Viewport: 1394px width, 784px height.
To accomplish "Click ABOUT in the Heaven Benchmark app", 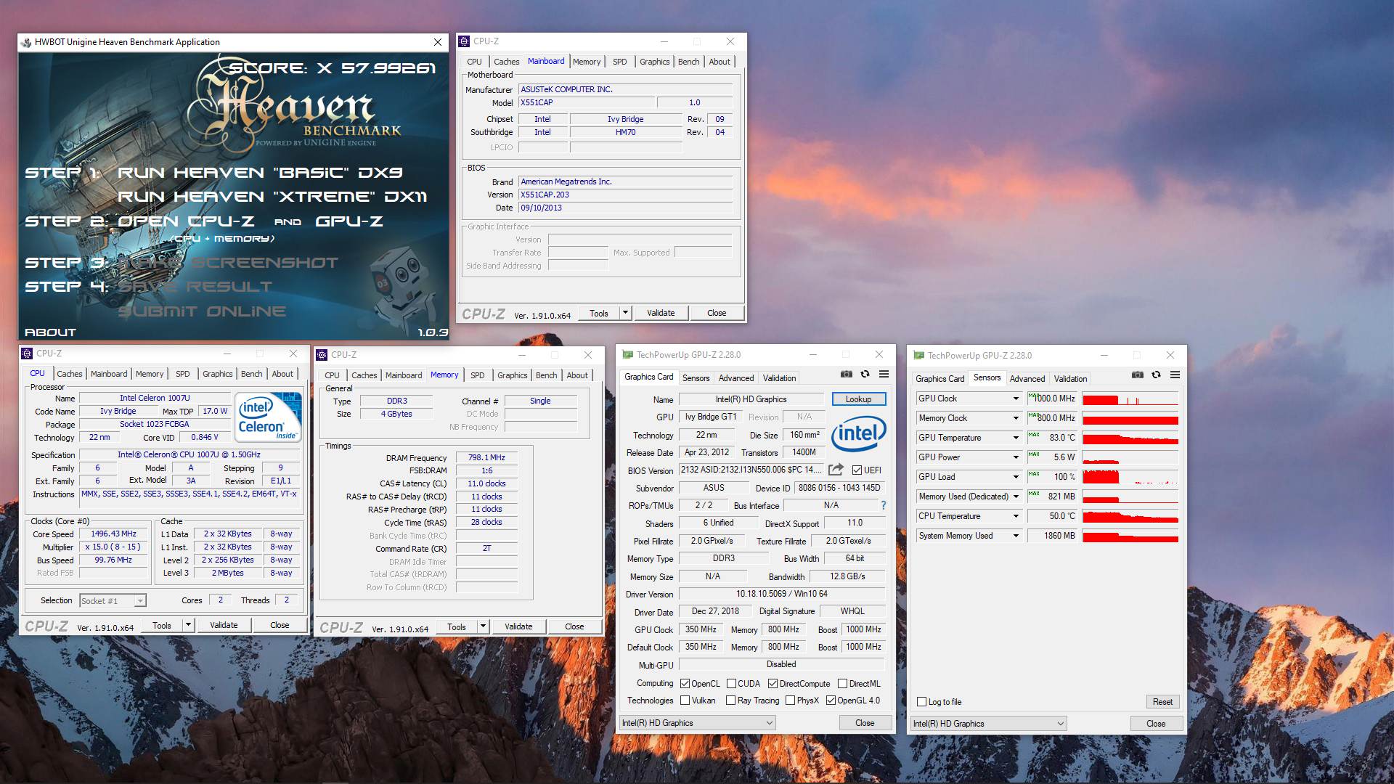I will click(x=50, y=332).
